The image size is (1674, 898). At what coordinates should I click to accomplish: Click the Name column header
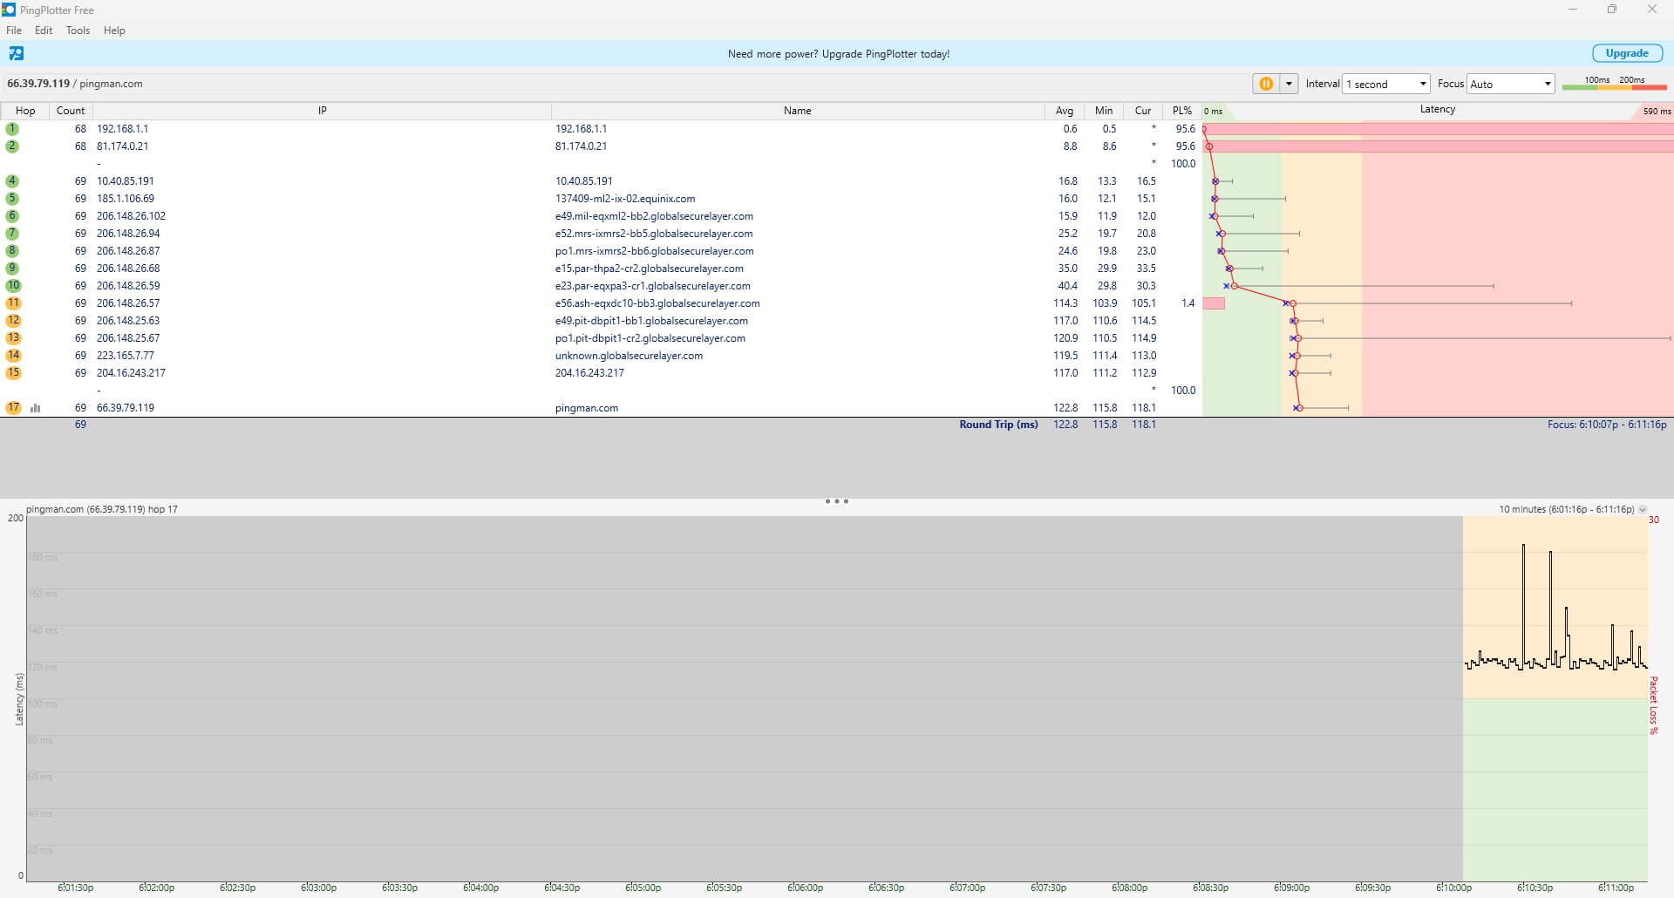coord(798,111)
